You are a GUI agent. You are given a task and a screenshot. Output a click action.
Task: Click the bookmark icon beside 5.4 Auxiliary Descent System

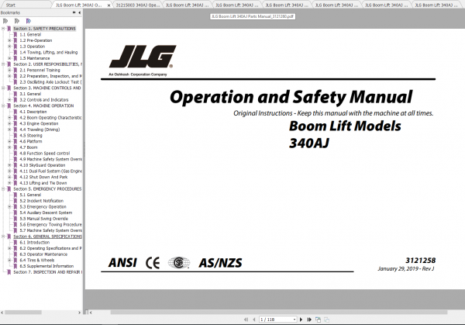coord(15,213)
